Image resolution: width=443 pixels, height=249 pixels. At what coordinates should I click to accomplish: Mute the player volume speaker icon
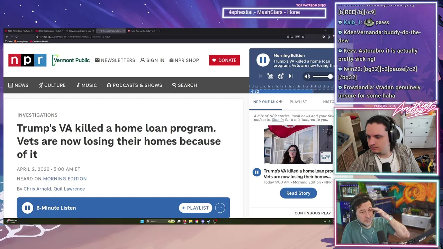click(x=307, y=76)
